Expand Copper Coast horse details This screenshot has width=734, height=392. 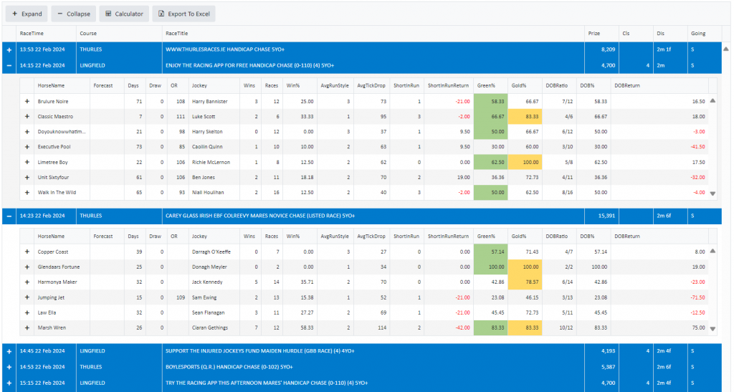click(x=27, y=252)
